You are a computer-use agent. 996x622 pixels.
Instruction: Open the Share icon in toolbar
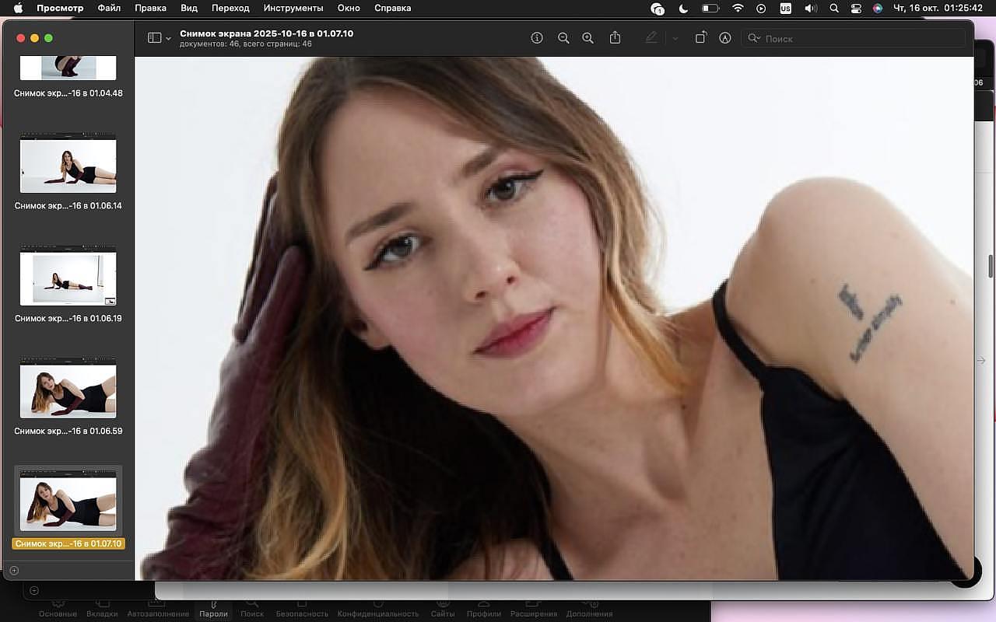point(615,38)
